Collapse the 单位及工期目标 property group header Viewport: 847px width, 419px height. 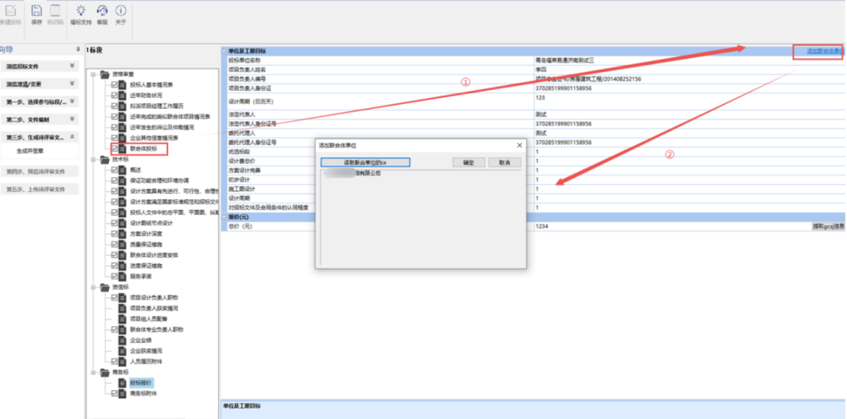(224, 51)
